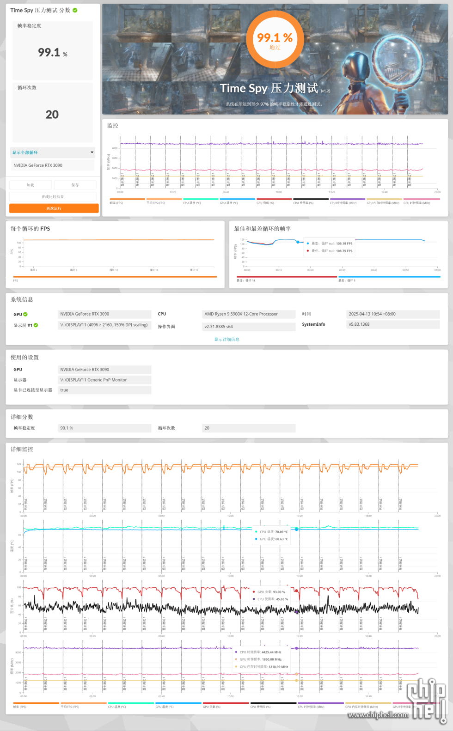Click 平均 FPS in 详细监控 bottom legend

pyautogui.click(x=84, y=705)
